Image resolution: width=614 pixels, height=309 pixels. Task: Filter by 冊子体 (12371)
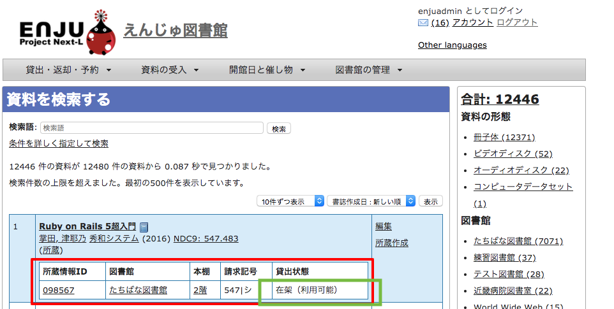point(504,137)
